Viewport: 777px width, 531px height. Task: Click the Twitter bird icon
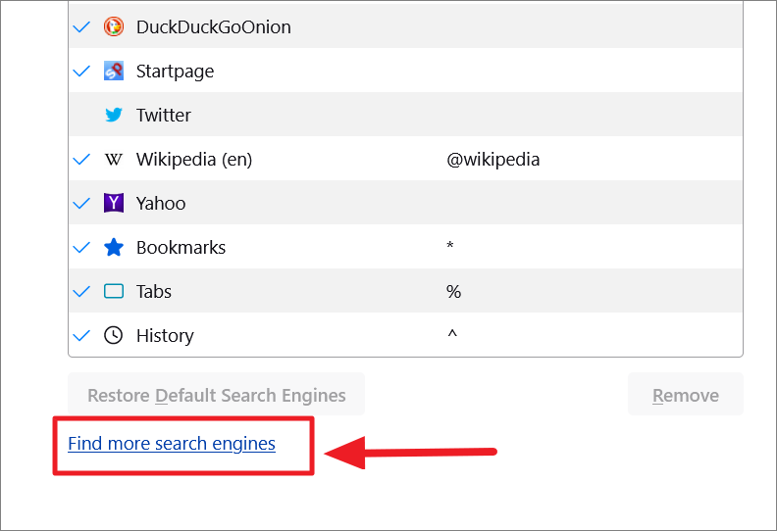pyautogui.click(x=114, y=115)
